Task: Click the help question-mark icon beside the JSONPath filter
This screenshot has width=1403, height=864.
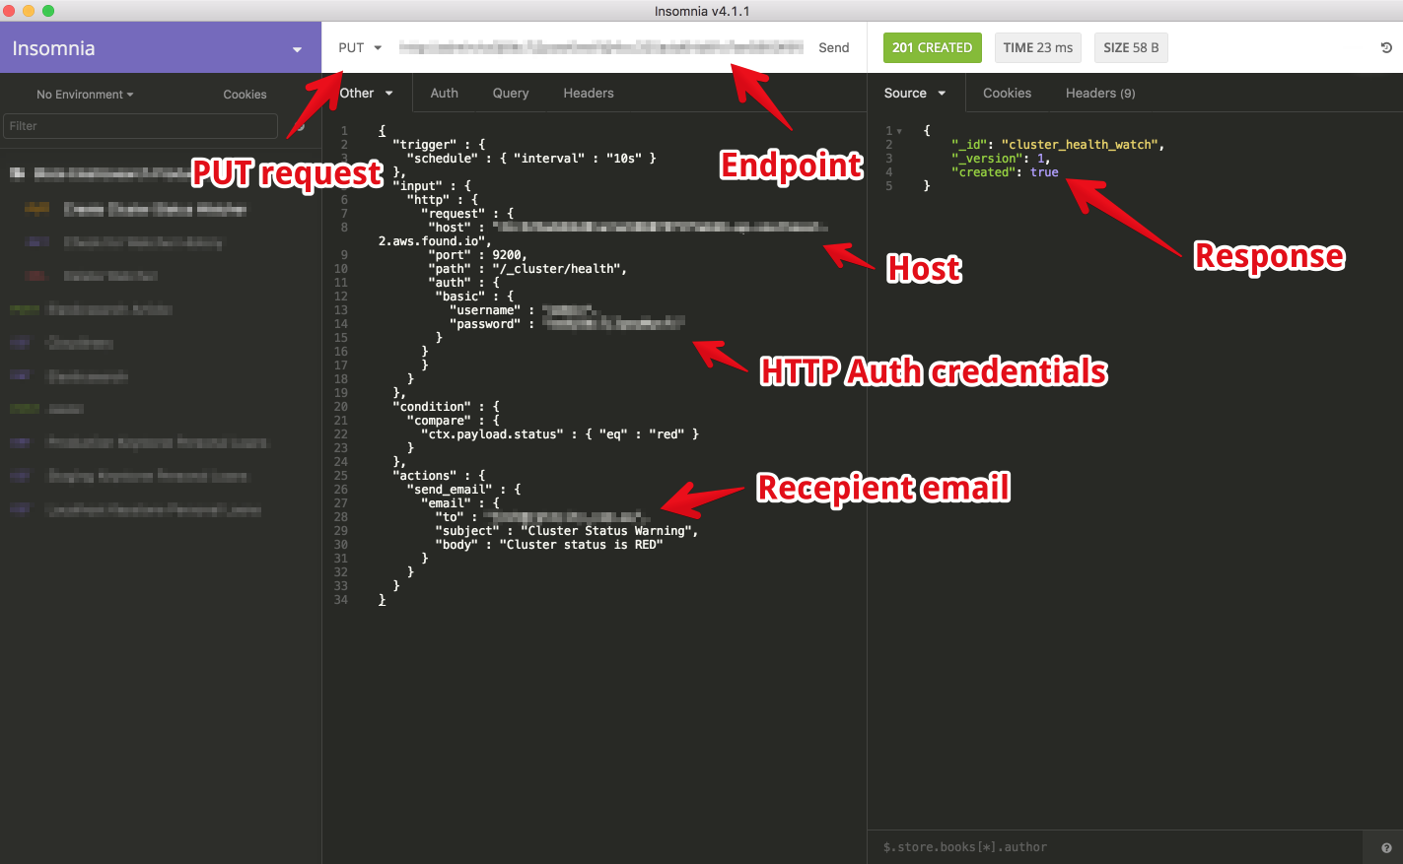Action: pyautogui.click(x=1387, y=847)
